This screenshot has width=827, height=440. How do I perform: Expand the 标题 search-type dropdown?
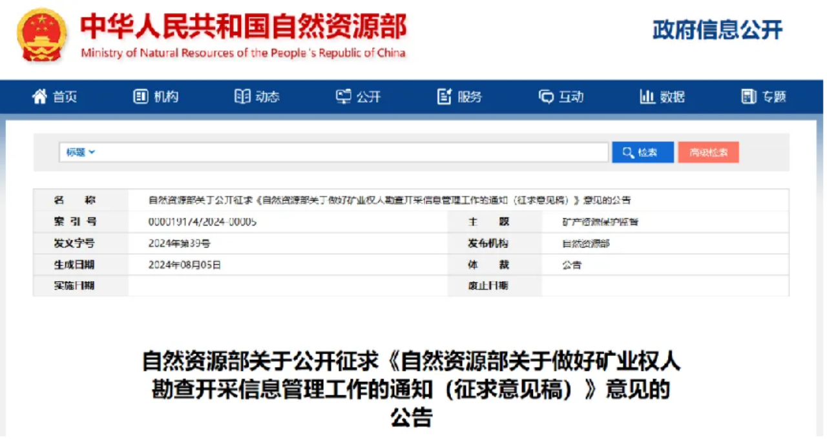point(81,152)
